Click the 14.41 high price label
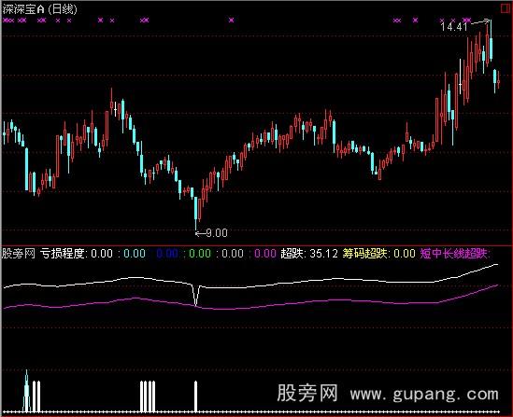This screenshot has height=417, width=513. (454, 27)
